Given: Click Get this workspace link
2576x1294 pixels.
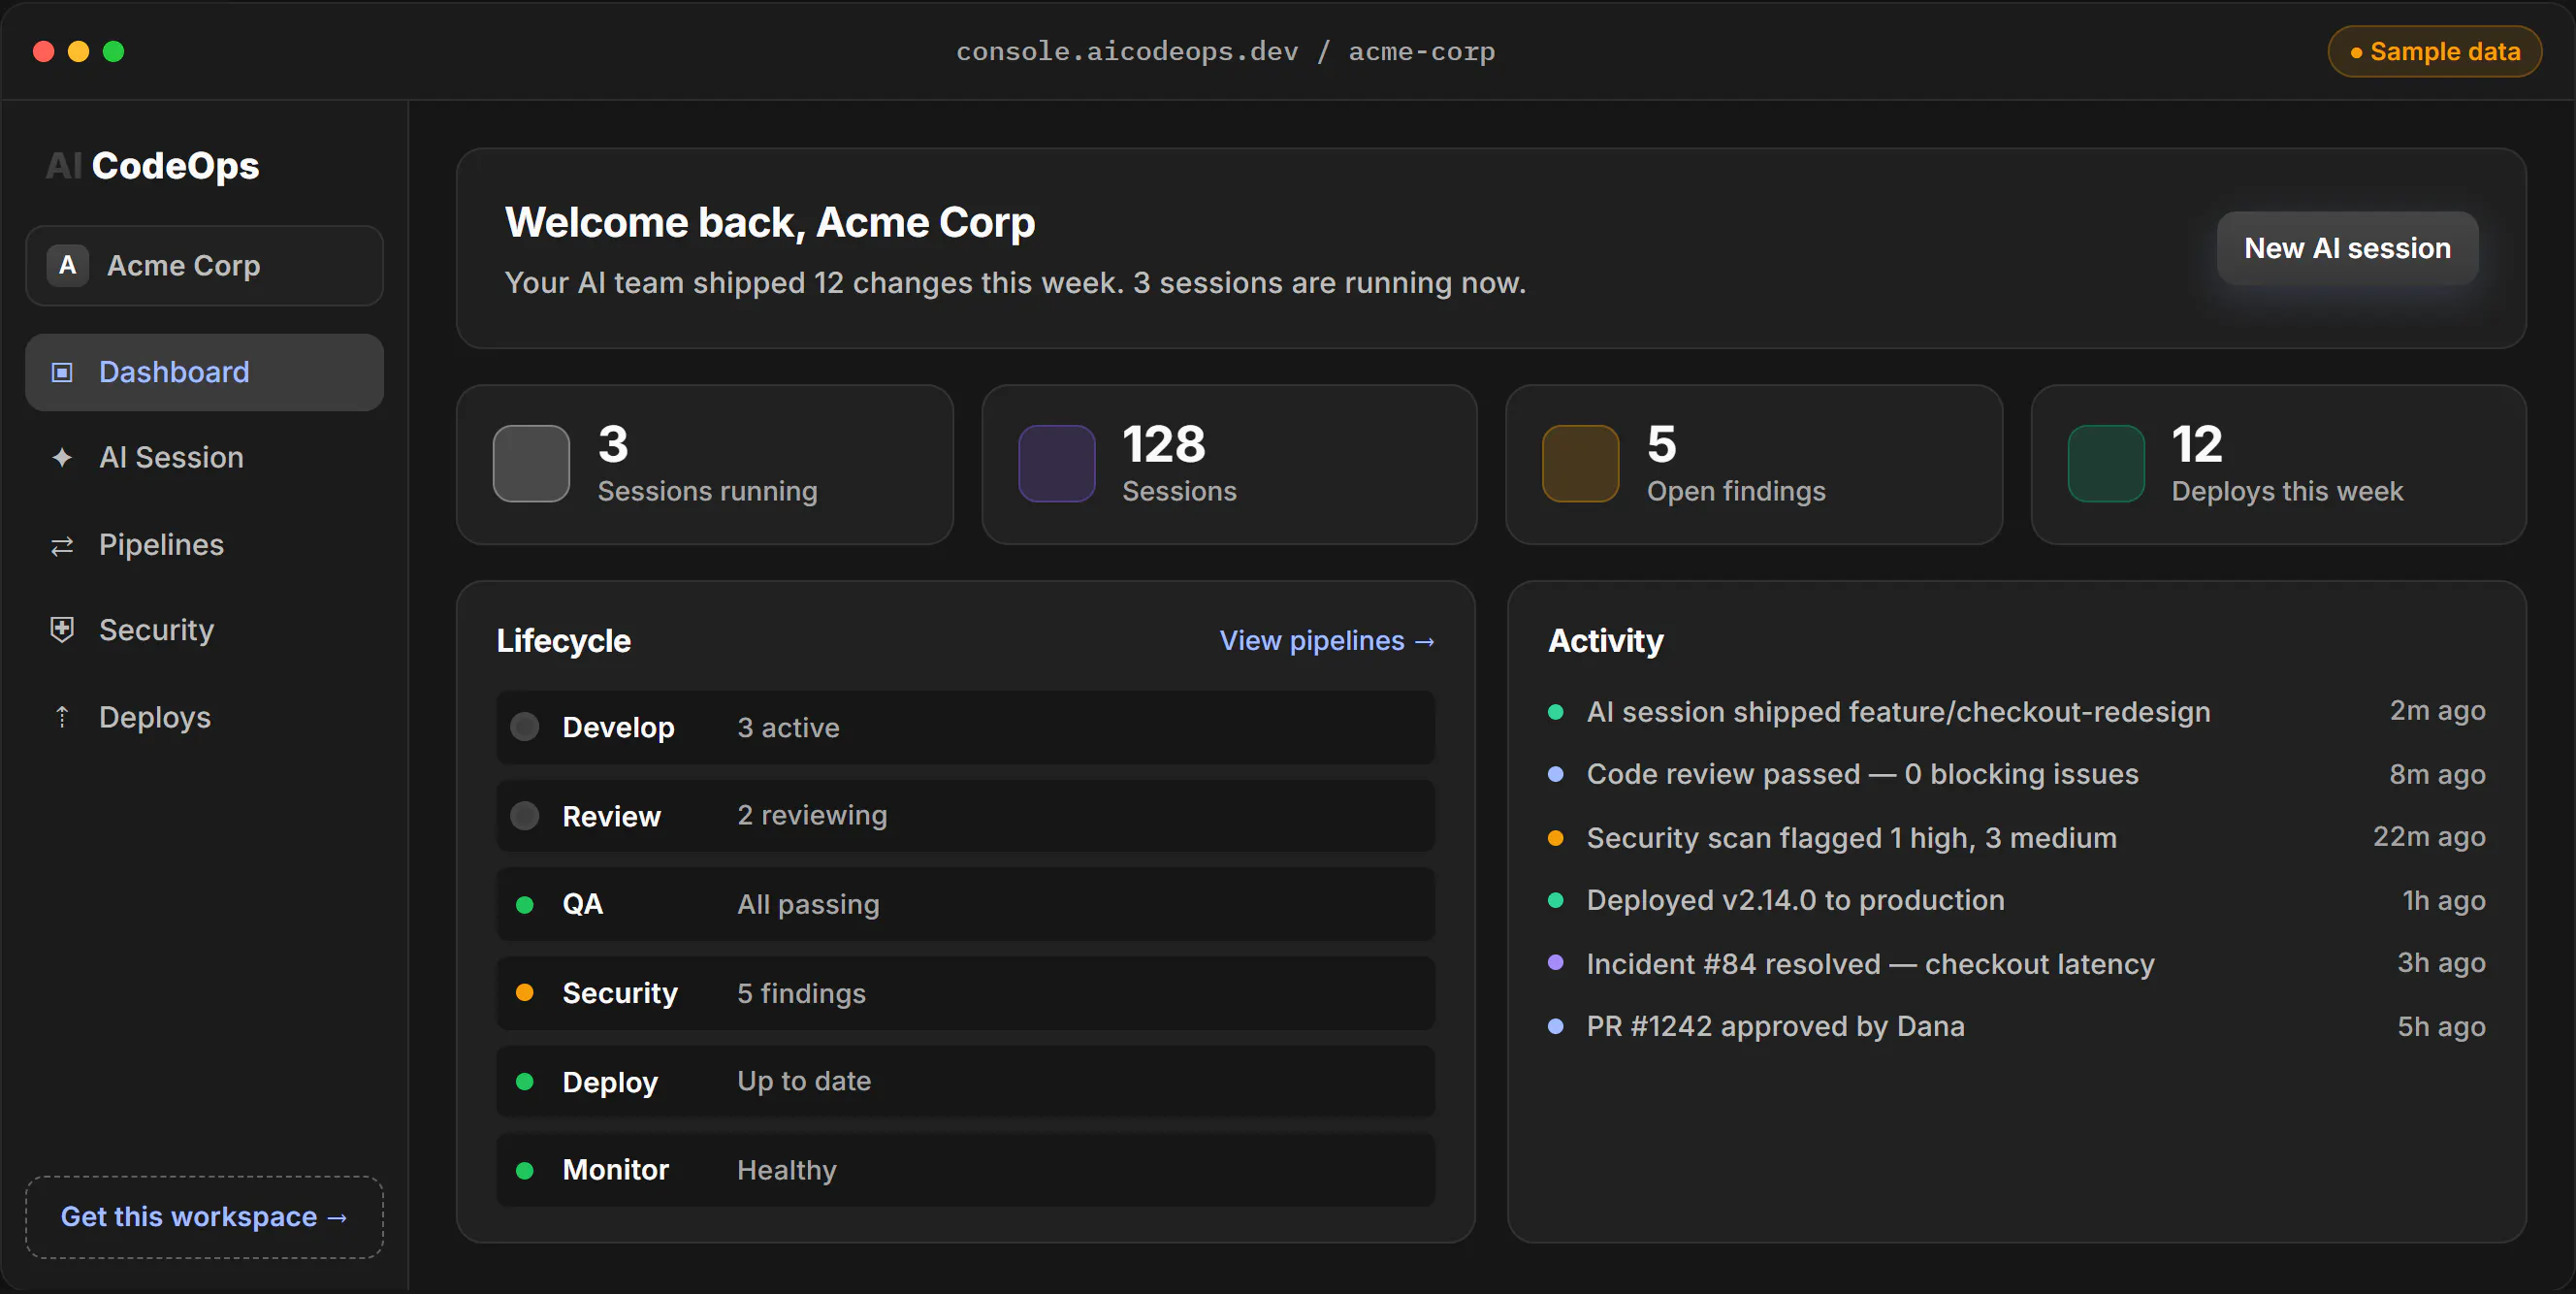Looking at the screenshot, I should (x=204, y=1217).
